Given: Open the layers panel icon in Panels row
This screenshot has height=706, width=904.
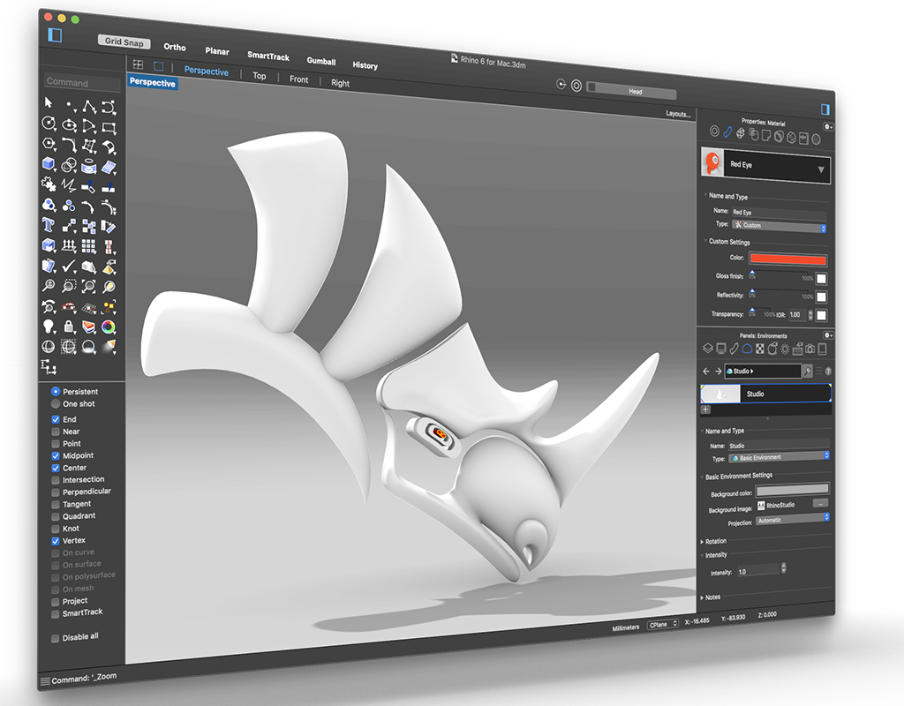Looking at the screenshot, I should point(708,348).
